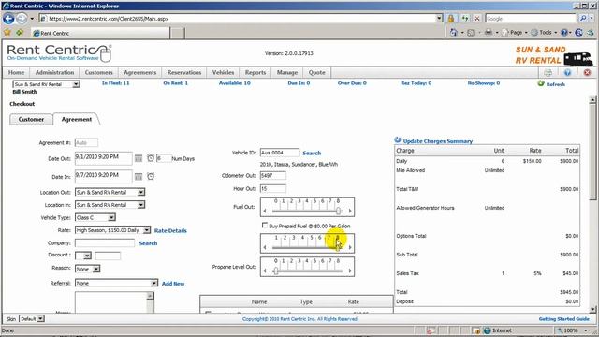Click the Rent Centric printer icon
The width and height of the screenshot is (599, 337).
(548, 73)
